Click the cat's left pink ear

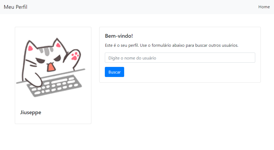[x=30, y=48]
